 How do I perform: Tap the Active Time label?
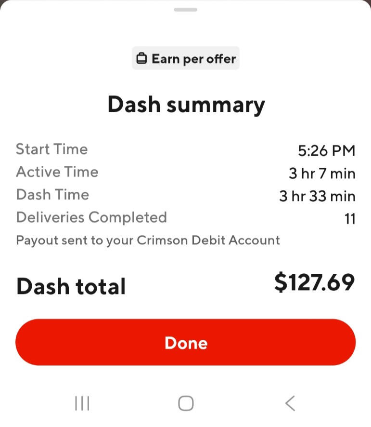pyautogui.click(x=57, y=172)
